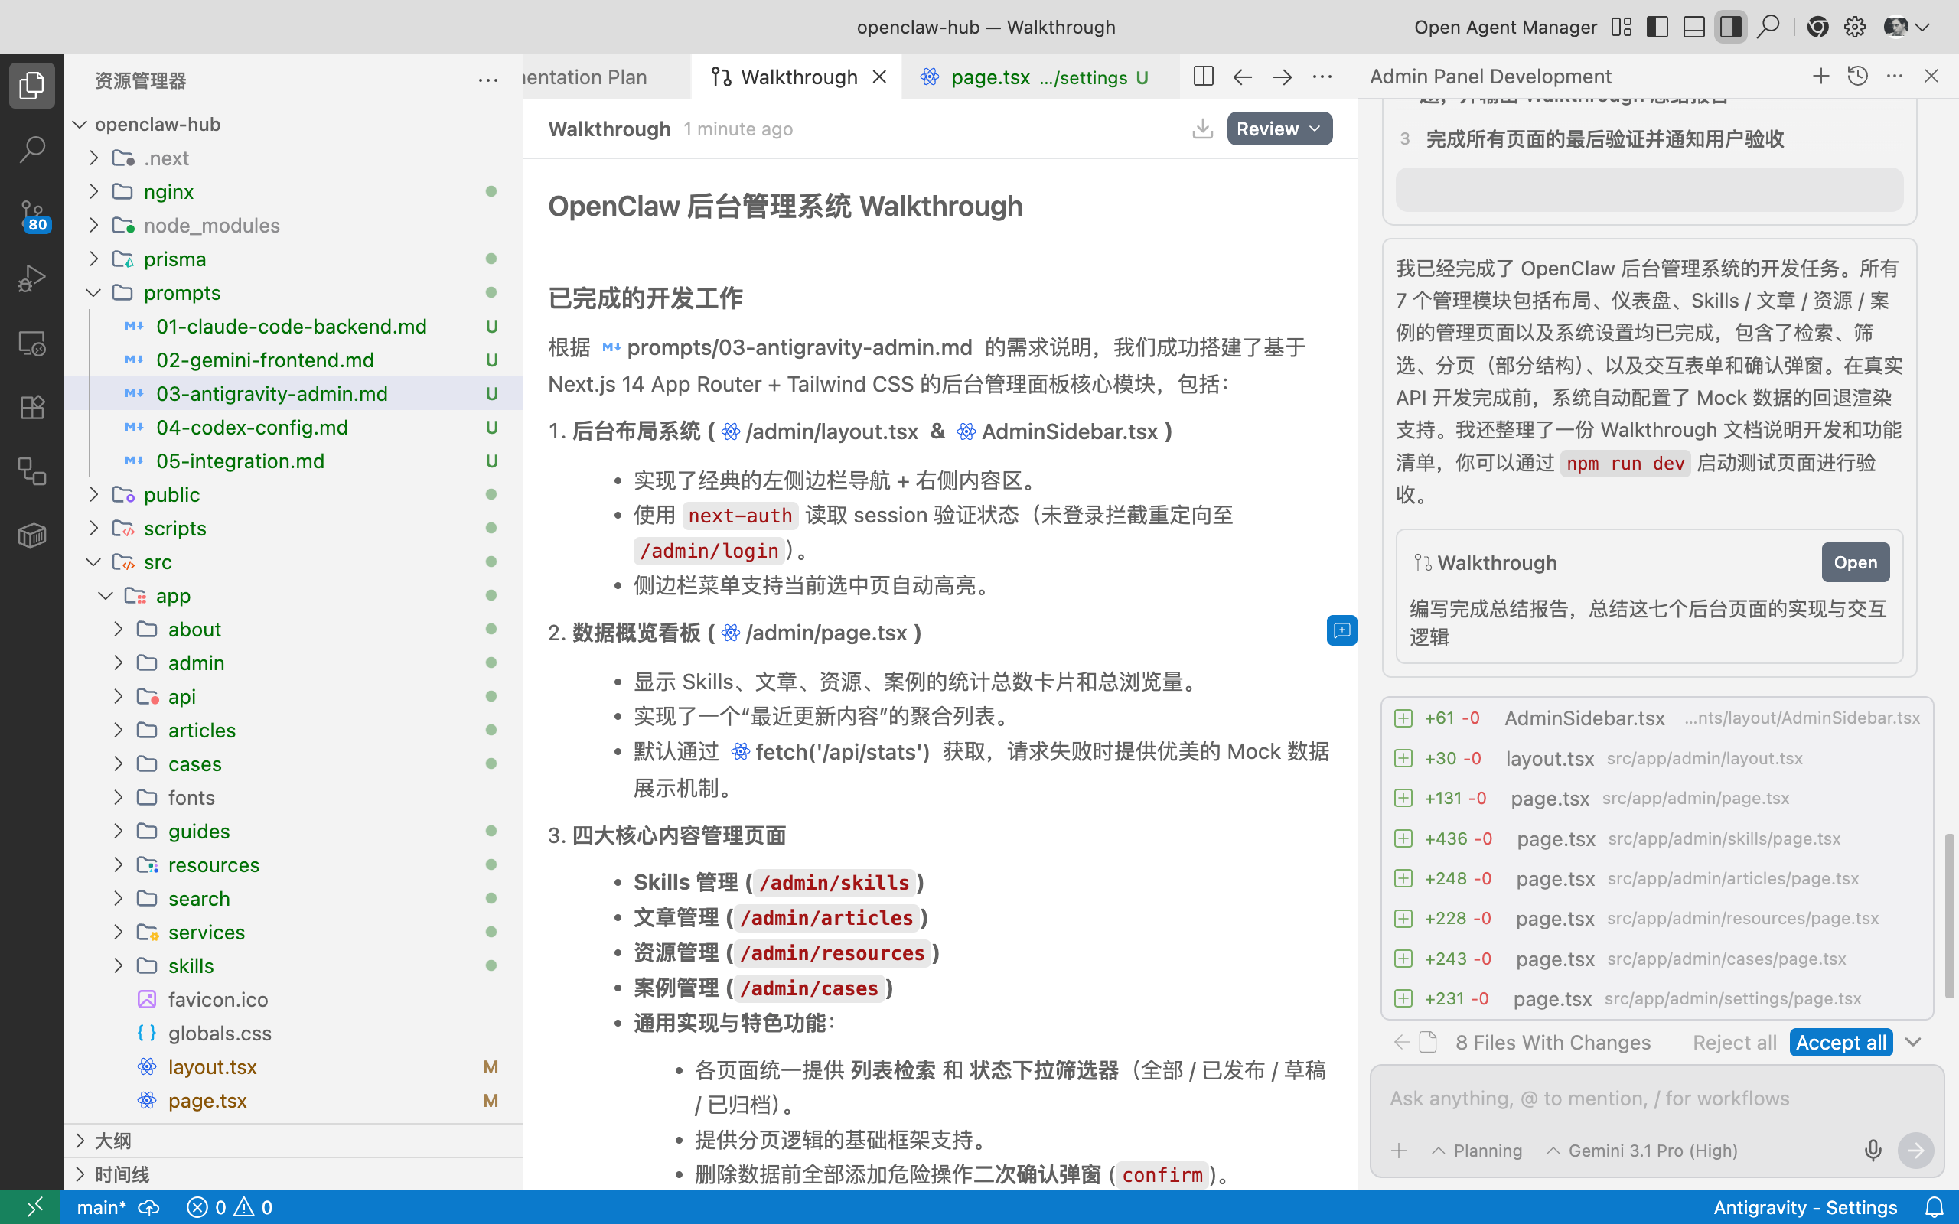Click the microphone voice input icon
Viewport: 1959px width, 1224px height.
[1873, 1151]
